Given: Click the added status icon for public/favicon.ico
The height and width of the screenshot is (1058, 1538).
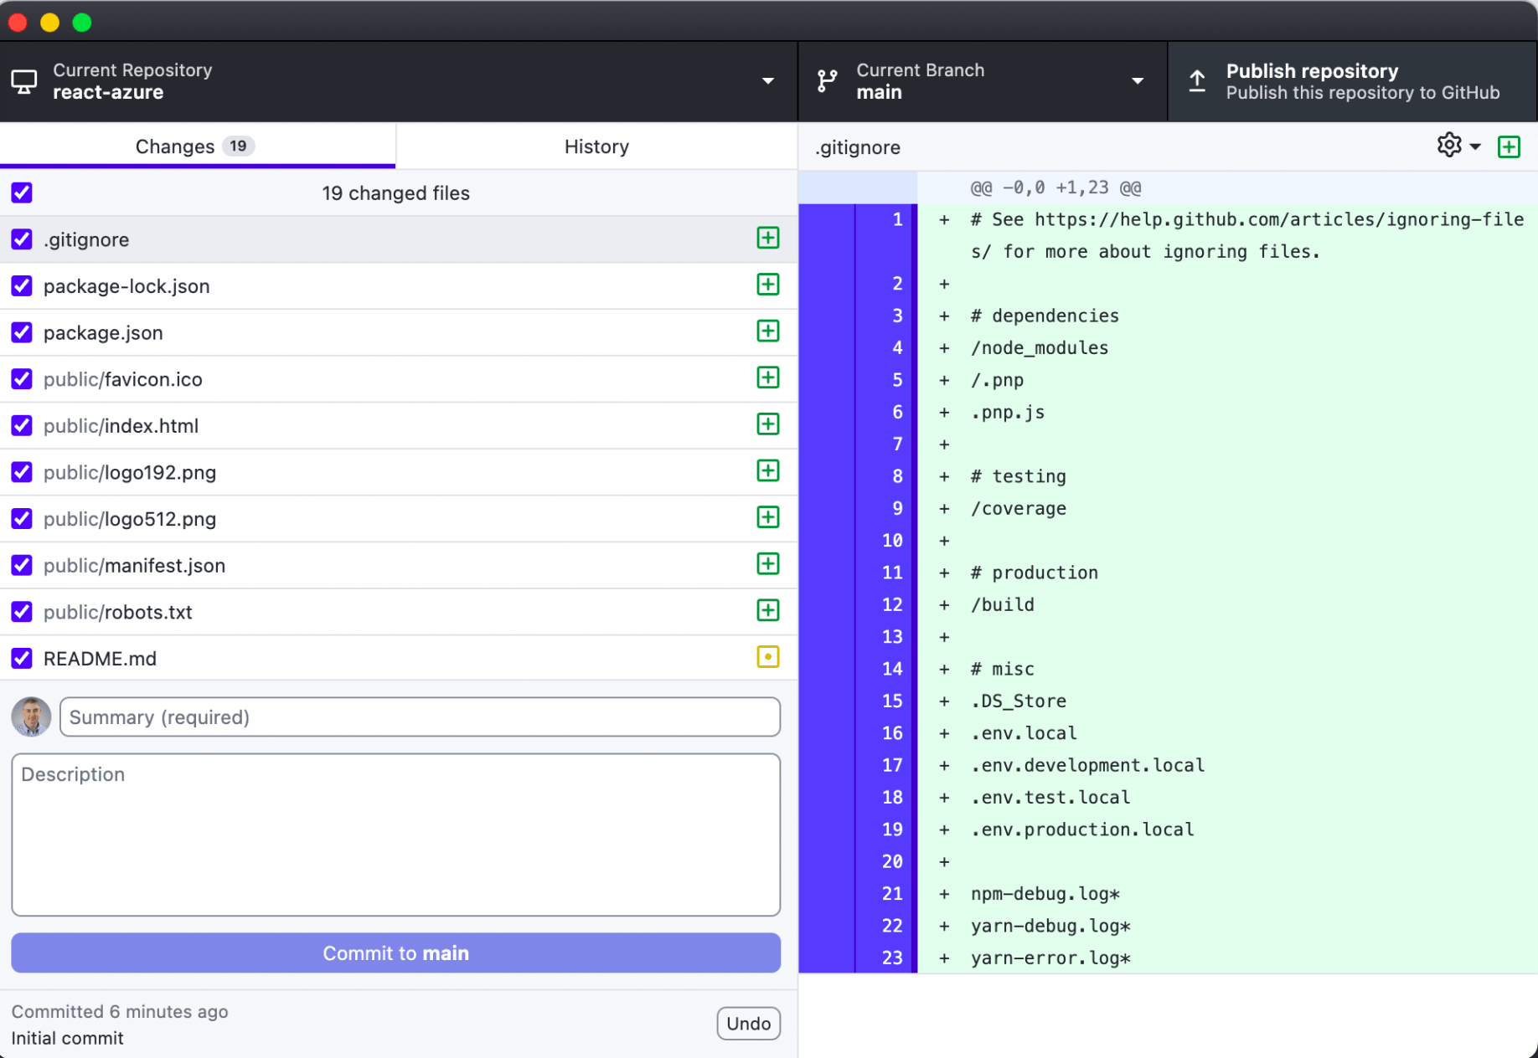Looking at the screenshot, I should coord(767,378).
